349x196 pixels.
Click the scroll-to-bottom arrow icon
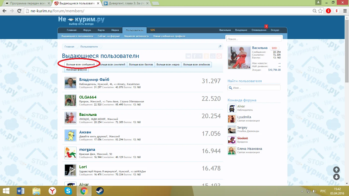(x=336, y=177)
